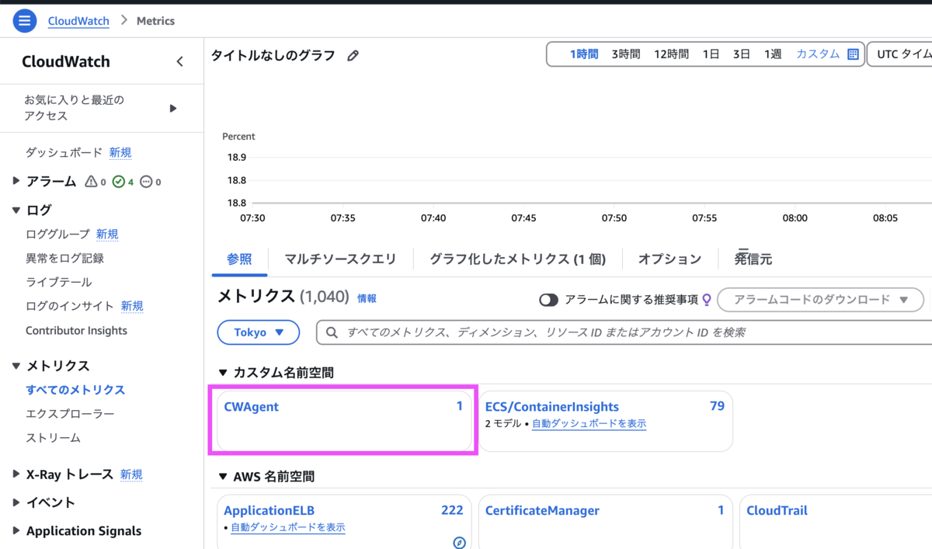Open ストリーム in the sidebar
This screenshot has height=549, width=932.
click(53, 438)
